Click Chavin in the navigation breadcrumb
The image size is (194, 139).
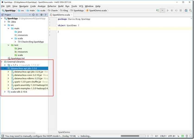pos(53,11)
